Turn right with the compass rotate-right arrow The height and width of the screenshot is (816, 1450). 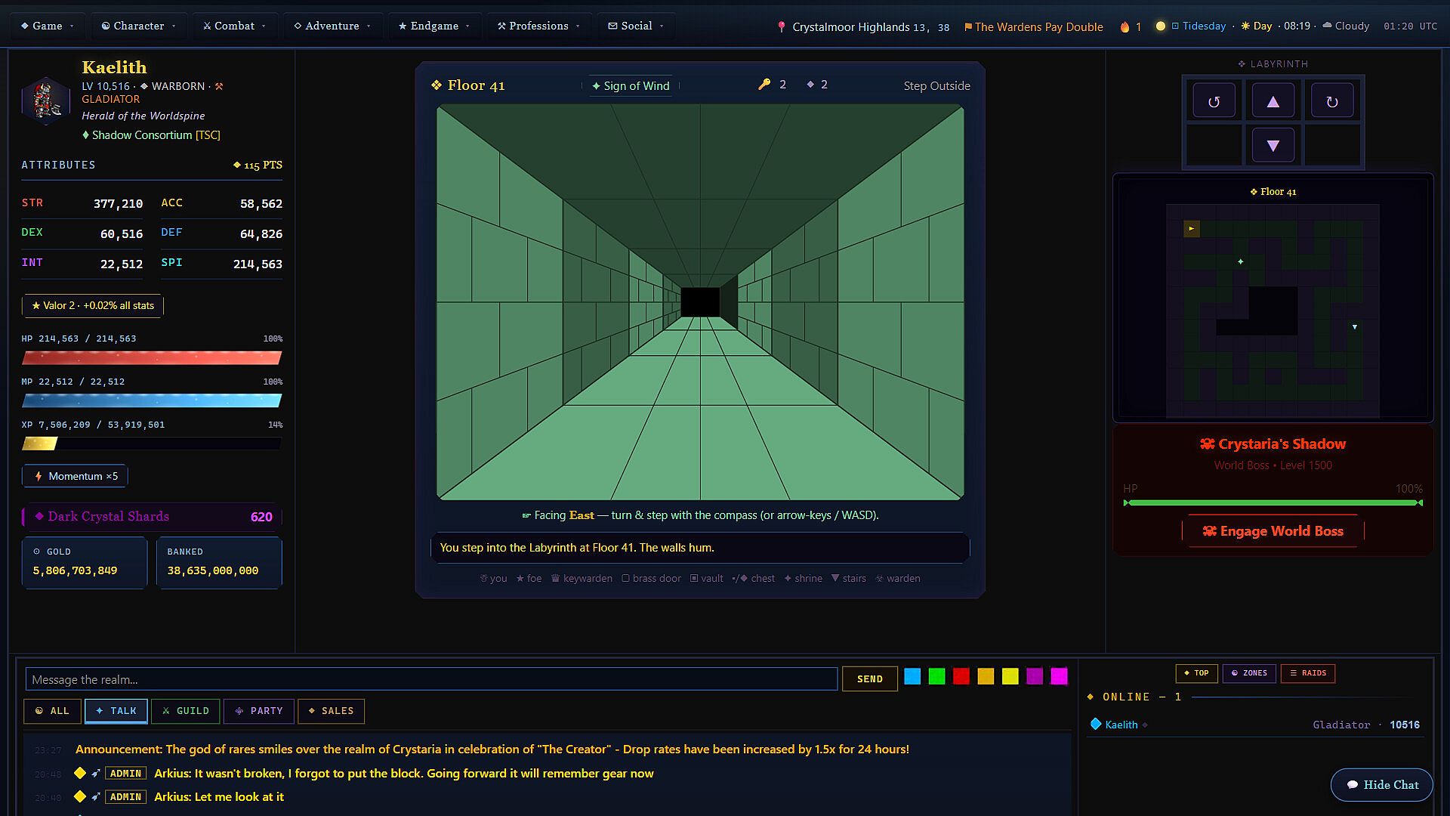pyautogui.click(x=1332, y=101)
